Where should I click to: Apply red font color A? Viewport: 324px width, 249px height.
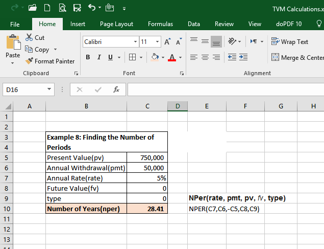(172, 57)
